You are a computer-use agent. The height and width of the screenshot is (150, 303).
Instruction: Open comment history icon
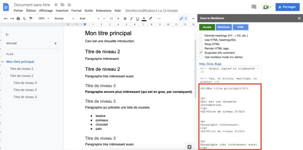tap(254, 7)
